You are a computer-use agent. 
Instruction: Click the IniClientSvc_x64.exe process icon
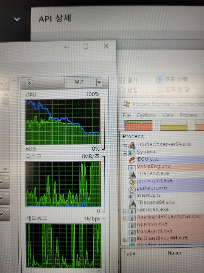coord(132,239)
